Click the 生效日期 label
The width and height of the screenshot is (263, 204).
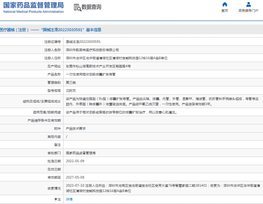click(x=54, y=169)
